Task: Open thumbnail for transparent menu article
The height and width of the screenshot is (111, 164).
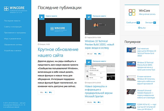Action: [x=131, y=64]
